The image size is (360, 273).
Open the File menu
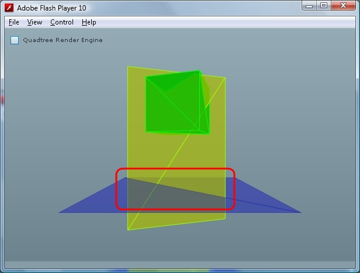[14, 22]
